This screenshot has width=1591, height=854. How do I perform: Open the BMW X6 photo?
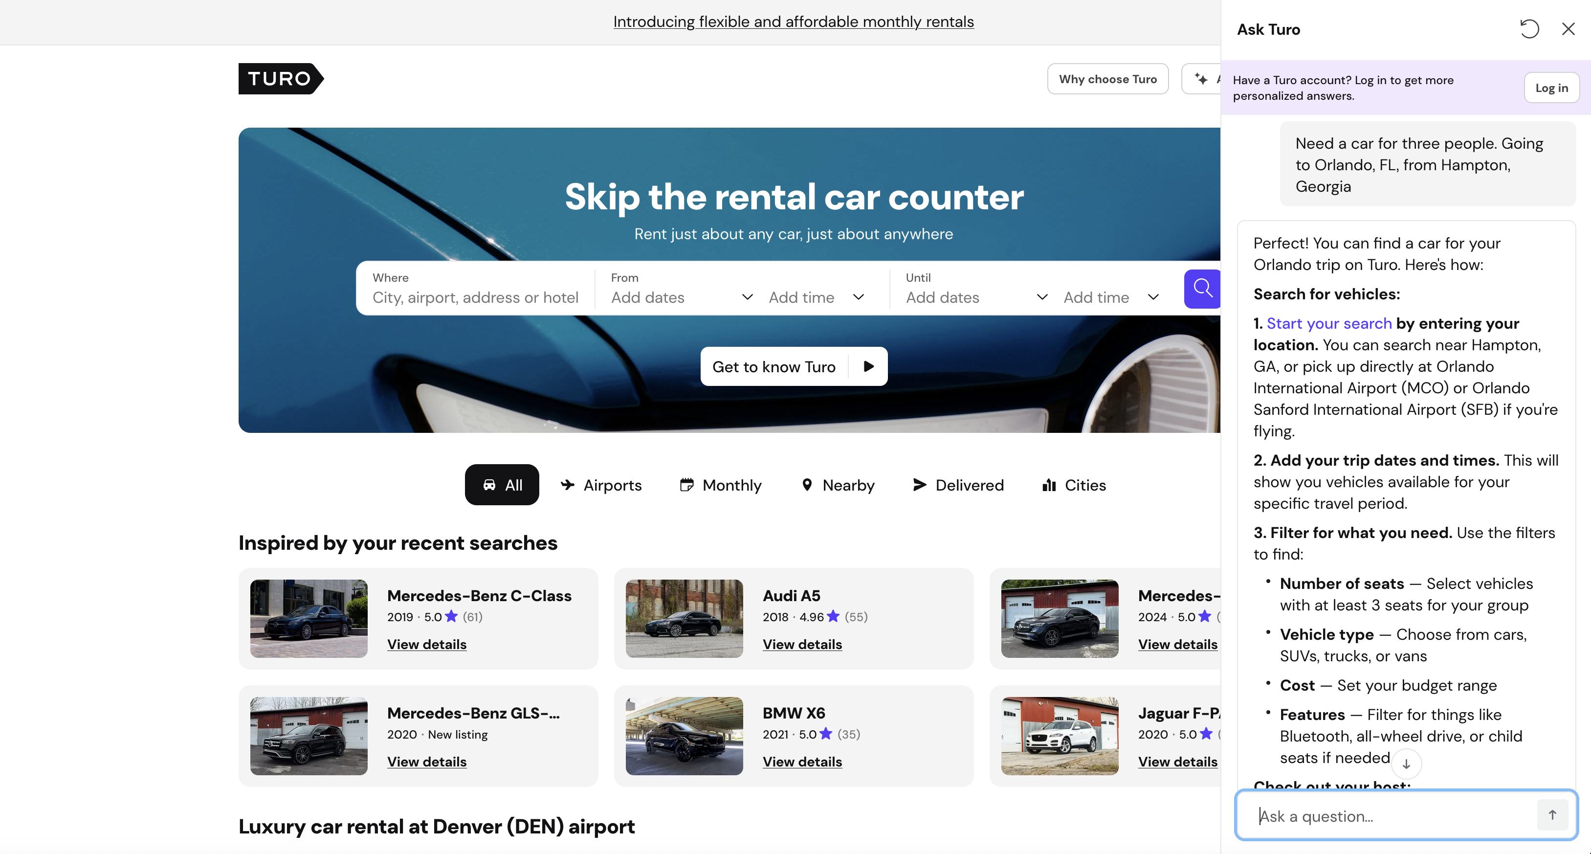685,736
